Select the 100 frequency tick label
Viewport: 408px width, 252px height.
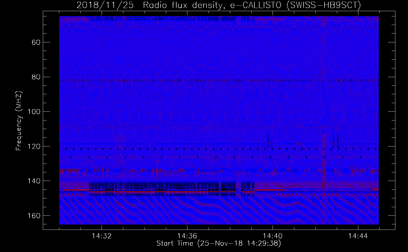tap(34, 112)
